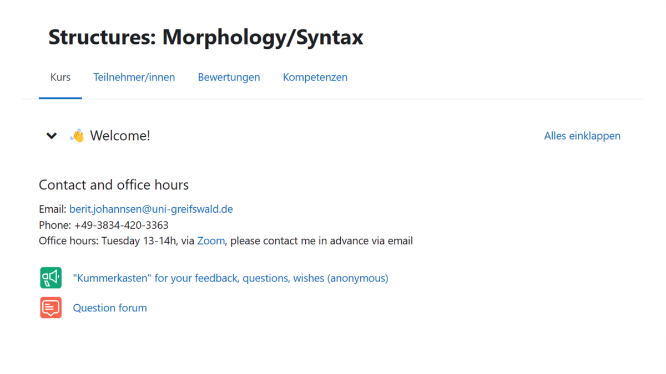The width and height of the screenshot is (666, 374).
Task: Switch to the Kurs tab
Action: tap(60, 78)
